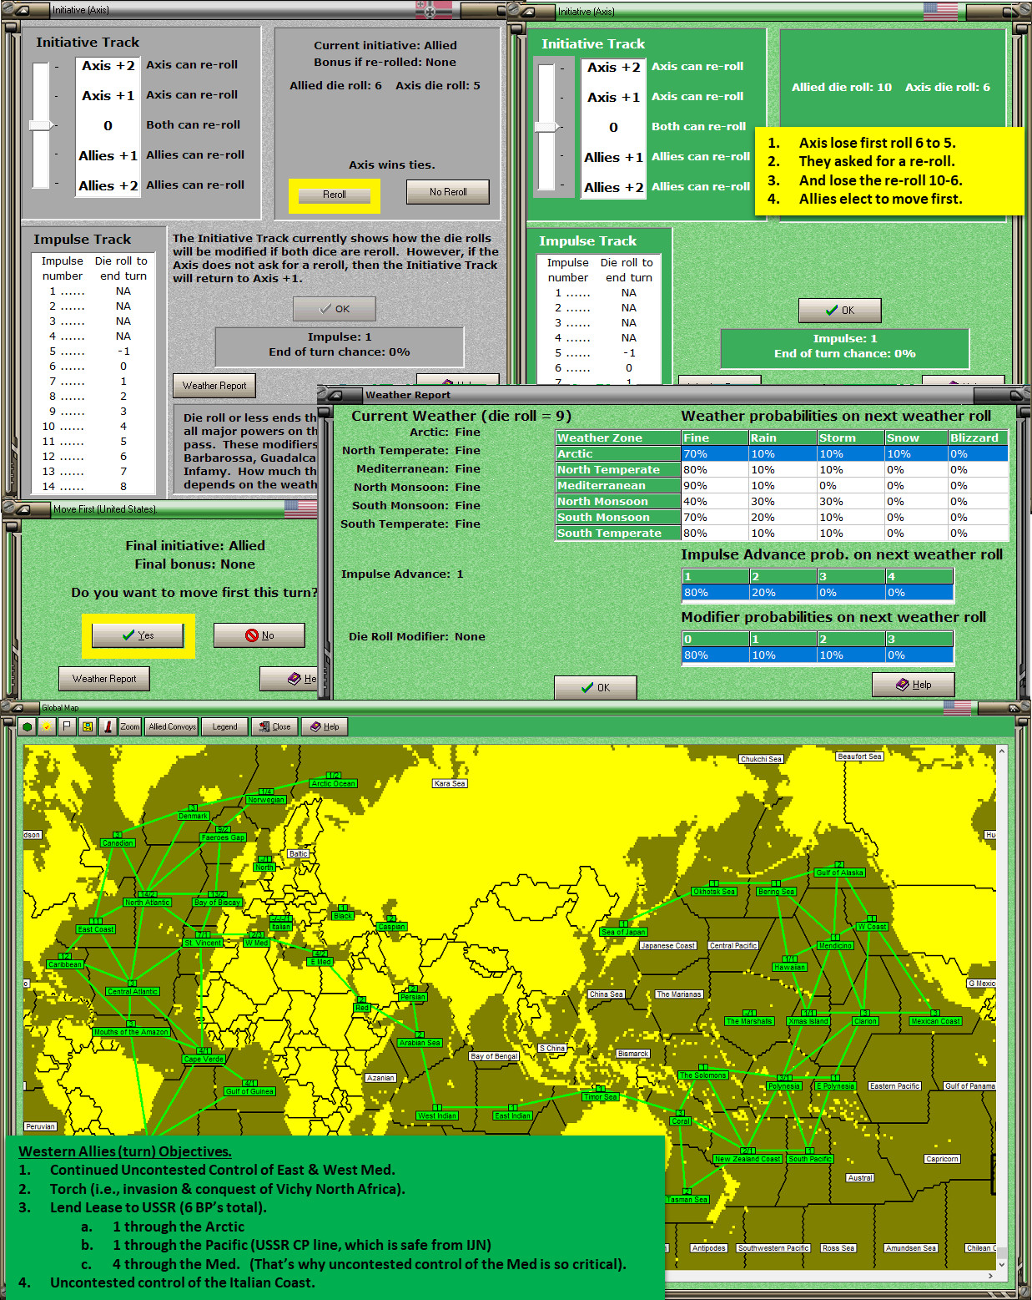Viewport: 1032px width, 1300px height.
Task: Show Allied Convoys on the Global Map
Action: (172, 726)
